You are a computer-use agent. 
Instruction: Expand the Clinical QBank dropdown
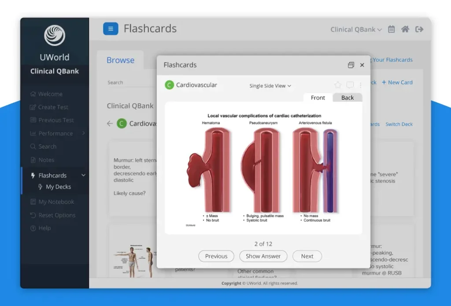click(x=356, y=30)
